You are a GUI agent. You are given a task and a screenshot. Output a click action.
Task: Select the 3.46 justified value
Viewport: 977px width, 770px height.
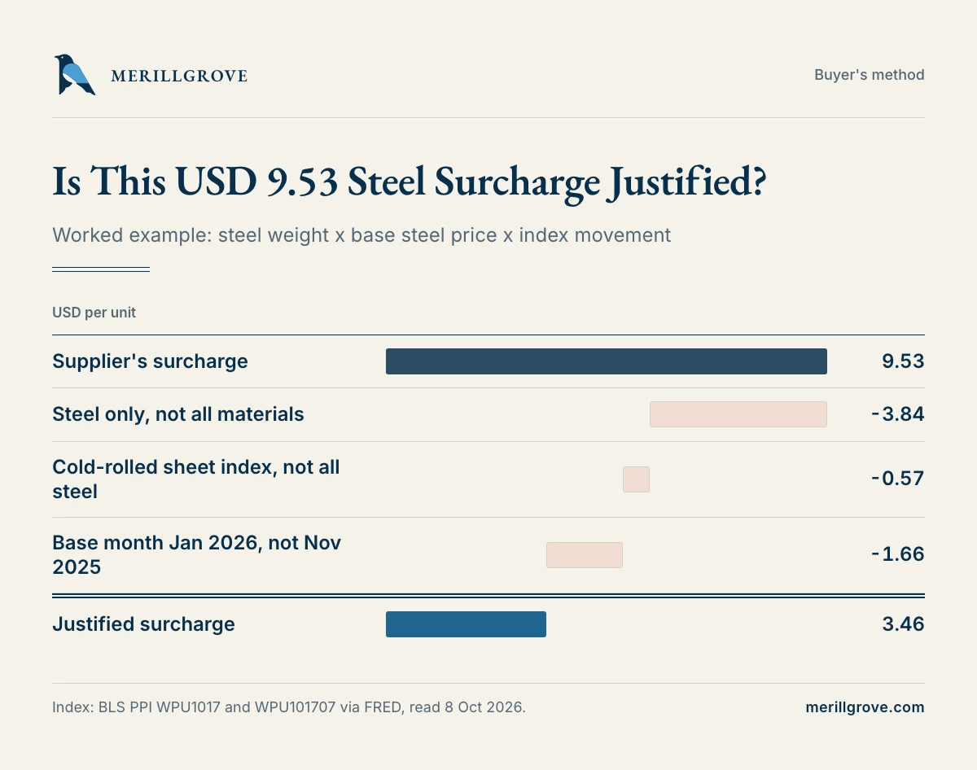point(903,624)
